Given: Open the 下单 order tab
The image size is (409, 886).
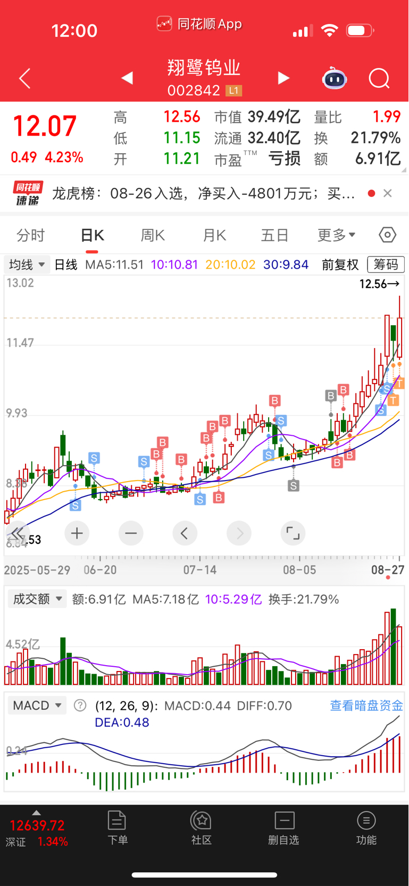Looking at the screenshot, I should coord(117,828).
